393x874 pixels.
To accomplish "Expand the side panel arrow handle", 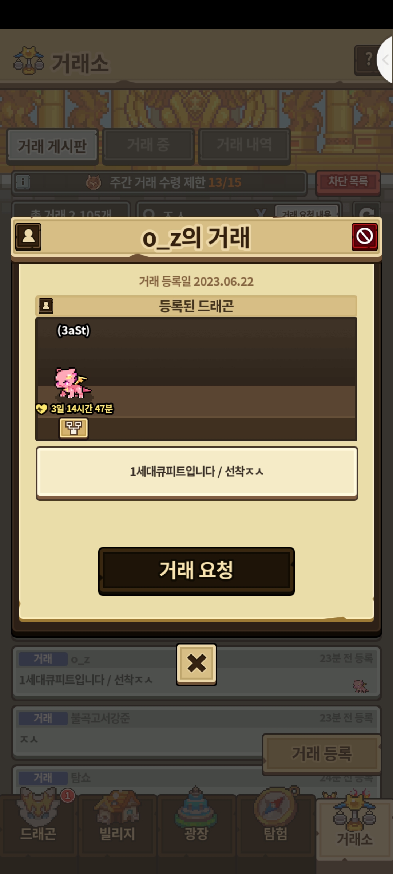I will coord(385,60).
